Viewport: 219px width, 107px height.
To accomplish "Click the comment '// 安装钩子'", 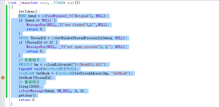I will (x=29, y=60).
